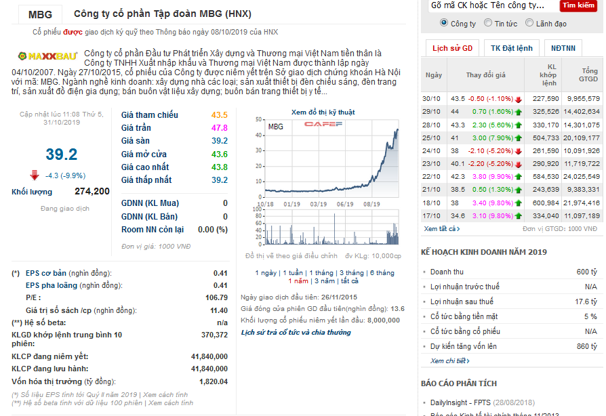Click the red arrow in the 23/10 row

519,164
